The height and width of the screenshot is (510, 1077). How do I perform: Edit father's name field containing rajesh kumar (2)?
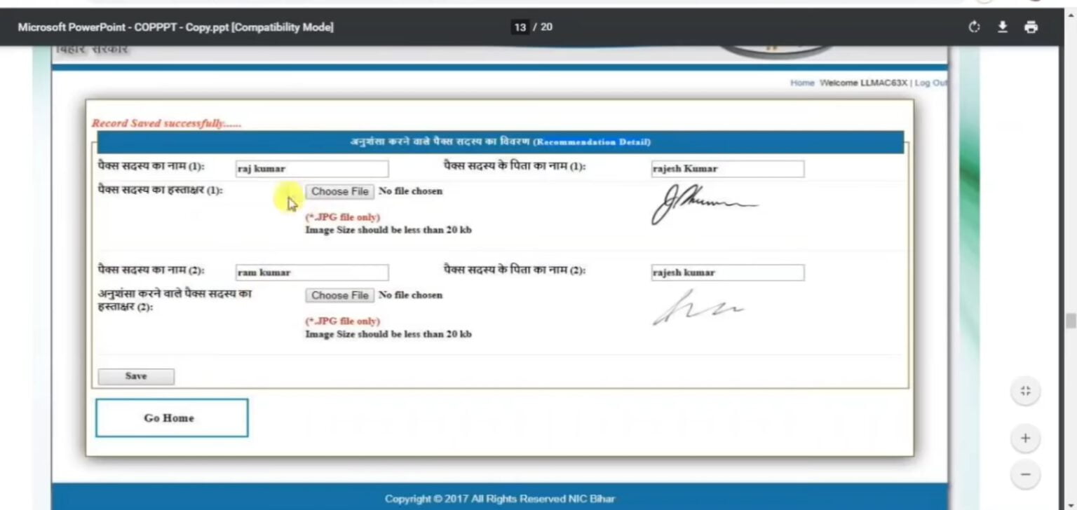click(728, 273)
